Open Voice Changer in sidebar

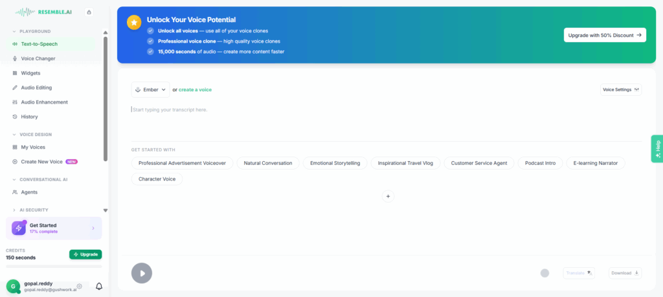click(x=38, y=58)
